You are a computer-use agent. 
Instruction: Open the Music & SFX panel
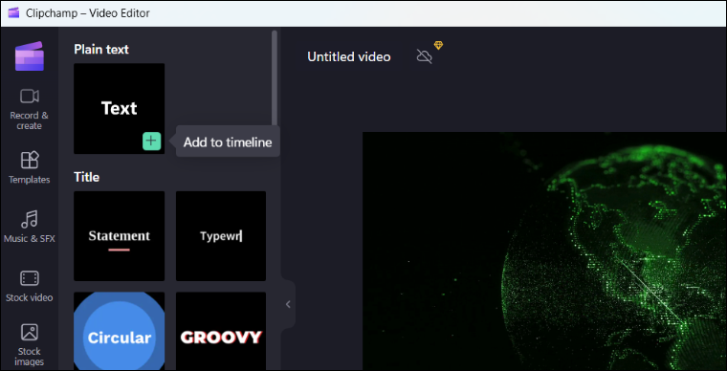coord(30,227)
